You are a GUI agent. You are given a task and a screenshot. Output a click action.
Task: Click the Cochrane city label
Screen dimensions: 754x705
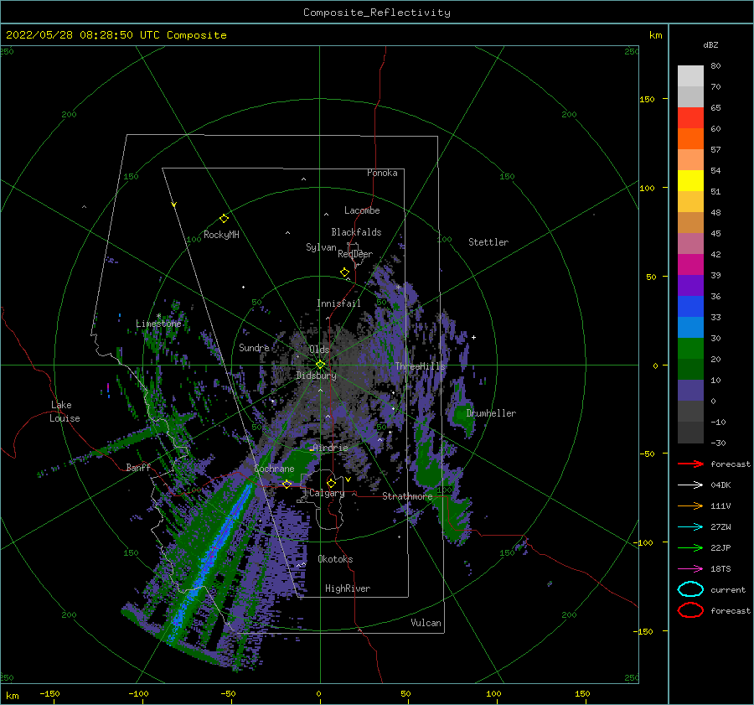[x=274, y=469]
